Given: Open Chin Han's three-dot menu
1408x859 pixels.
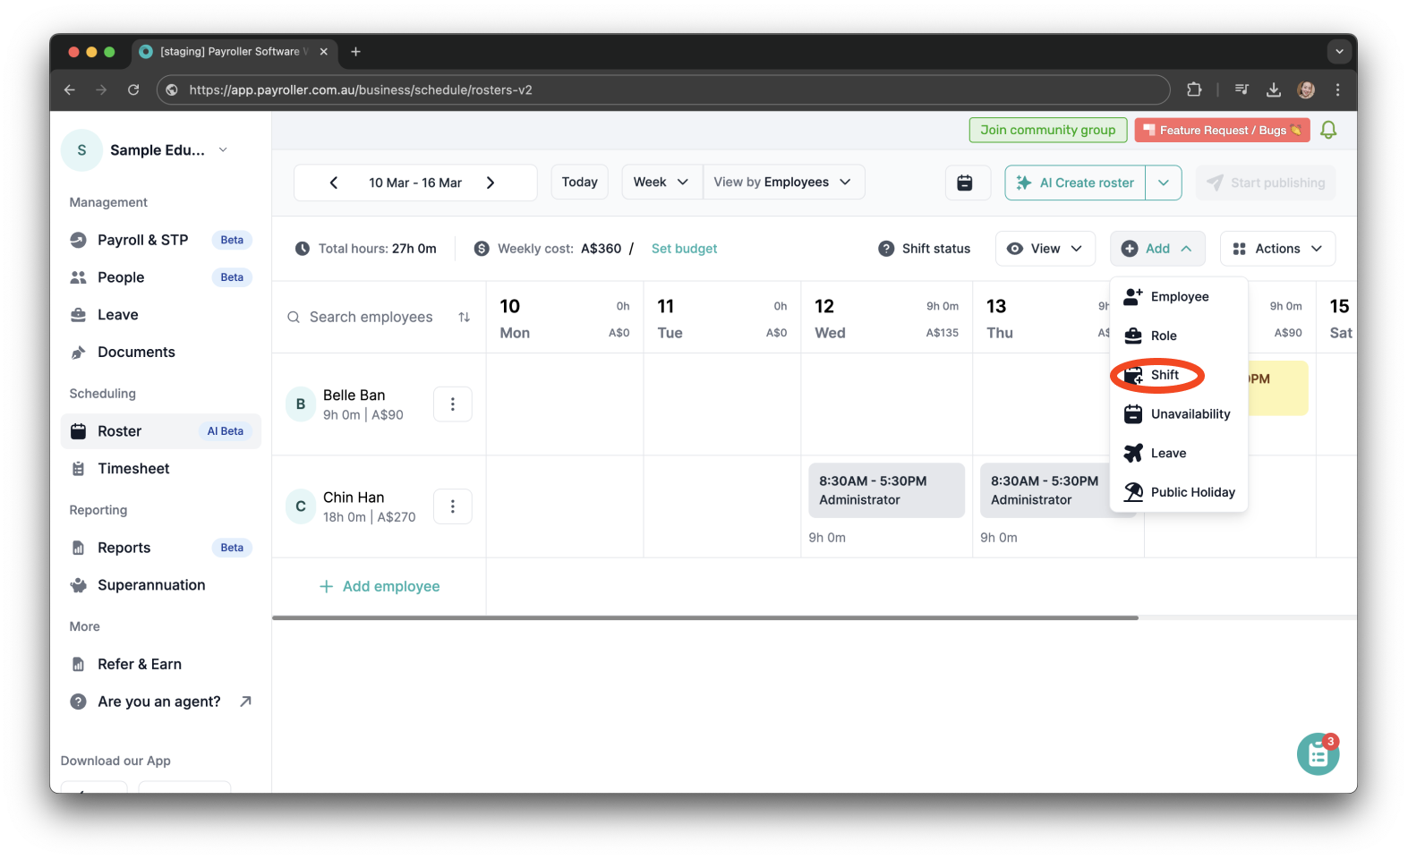Looking at the screenshot, I should click(x=453, y=506).
